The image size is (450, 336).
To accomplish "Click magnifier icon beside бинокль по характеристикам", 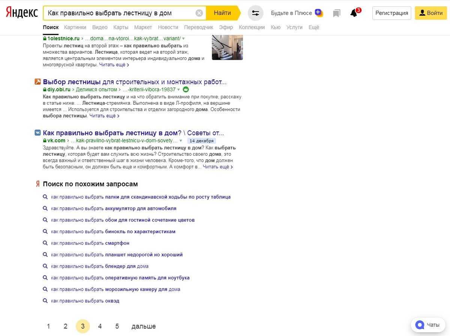I will (x=45, y=232).
